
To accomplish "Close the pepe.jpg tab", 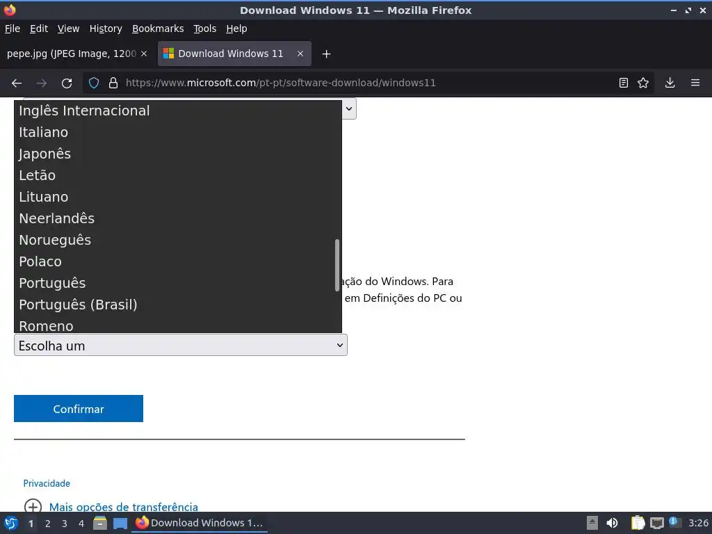I will tap(144, 54).
